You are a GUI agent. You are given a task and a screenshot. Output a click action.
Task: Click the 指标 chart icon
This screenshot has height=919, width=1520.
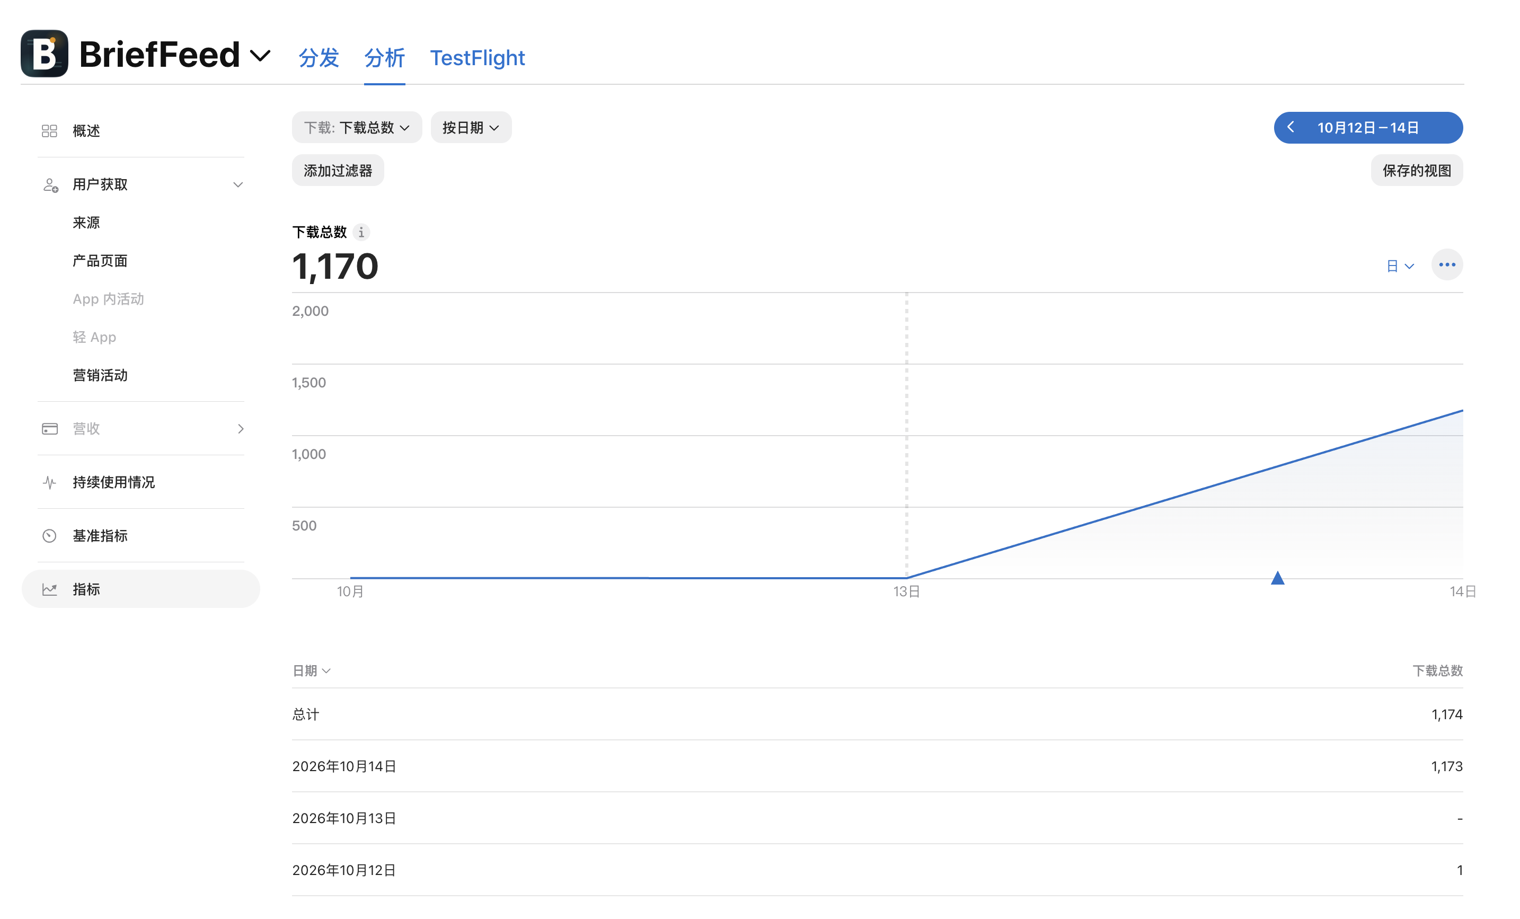(x=49, y=590)
